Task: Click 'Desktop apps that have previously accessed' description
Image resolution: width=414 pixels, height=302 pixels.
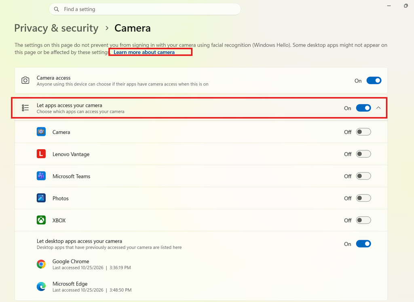Action: pyautogui.click(x=109, y=247)
